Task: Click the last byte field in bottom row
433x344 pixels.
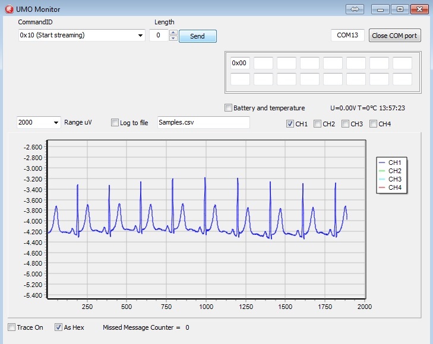Action: [402, 79]
